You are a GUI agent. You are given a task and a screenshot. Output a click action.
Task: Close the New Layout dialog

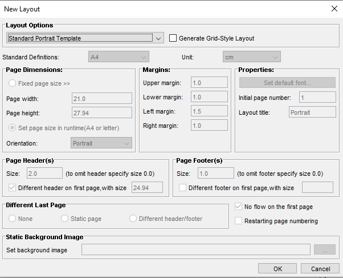(333, 9)
